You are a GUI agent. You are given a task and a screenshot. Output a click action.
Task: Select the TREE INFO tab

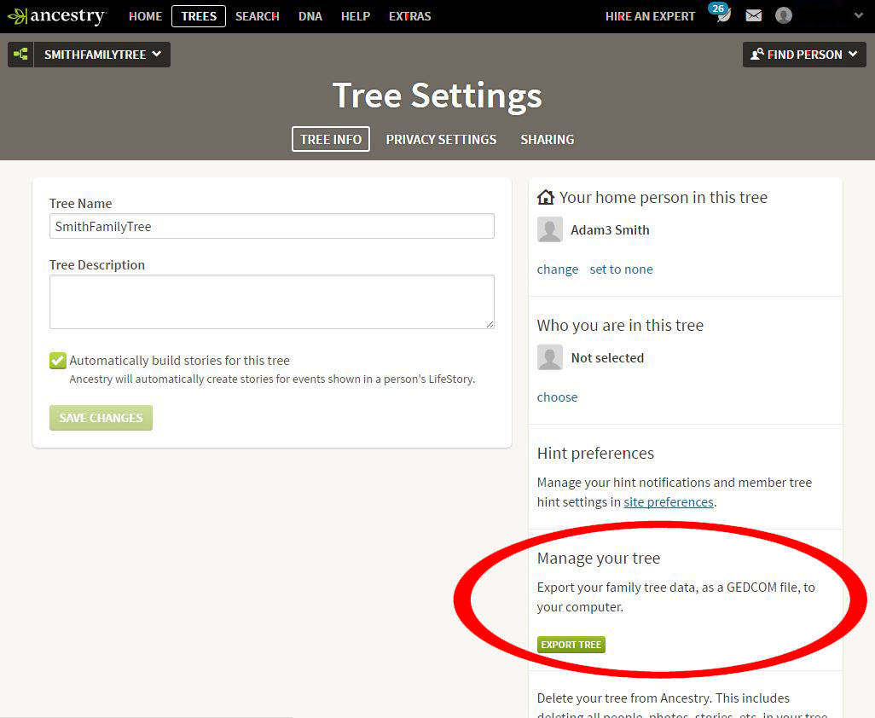(331, 140)
